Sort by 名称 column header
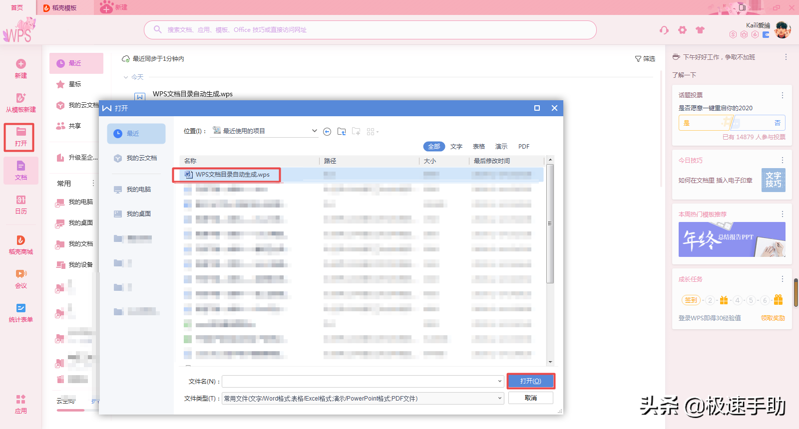The height and width of the screenshot is (429, 799). click(249, 161)
